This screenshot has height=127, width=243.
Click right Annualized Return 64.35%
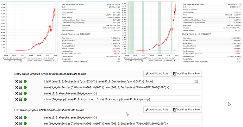(x=238, y=46)
